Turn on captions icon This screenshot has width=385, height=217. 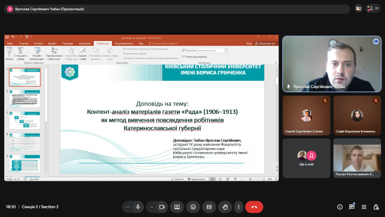pyautogui.click(x=209, y=207)
